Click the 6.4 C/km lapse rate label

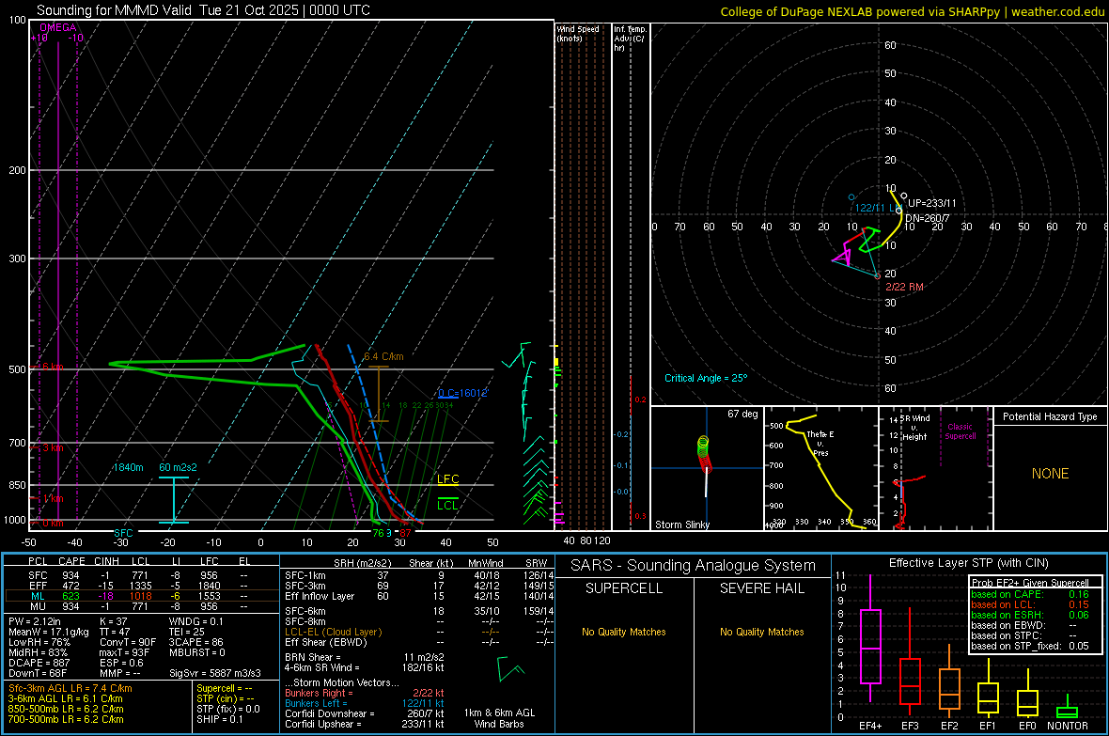click(x=383, y=357)
